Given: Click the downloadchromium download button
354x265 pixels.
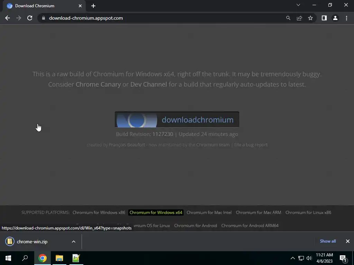Looking at the screenshot, I should click(x=177, y=119).
